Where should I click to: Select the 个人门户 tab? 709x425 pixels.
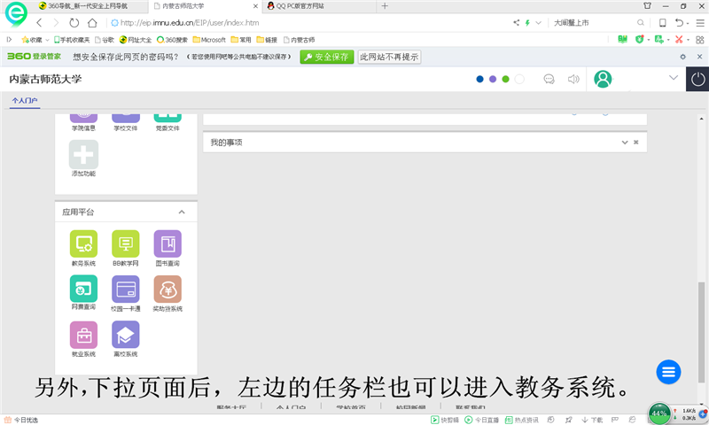click(x=25, y=101)
